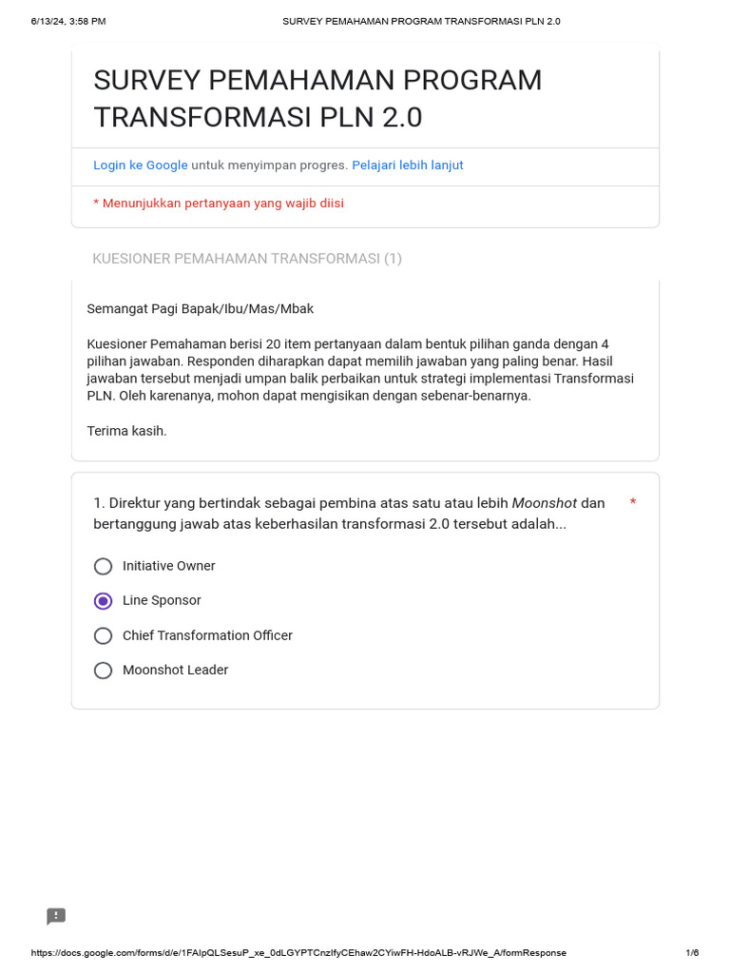Click the question 1 text about Moonshot
730x974 pixels.
pyautogui.click(x=349, y=514)
